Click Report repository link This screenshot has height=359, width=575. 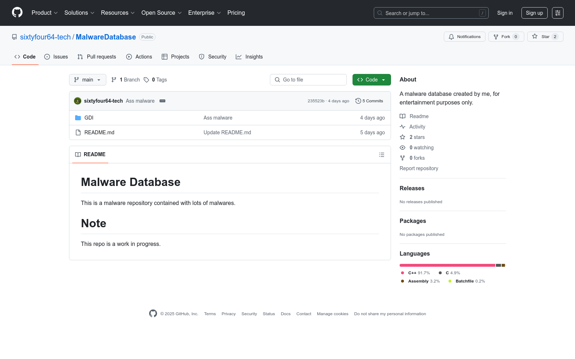[419, 168]
